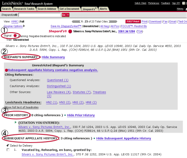This screenshot has height=158, width=187.
Task: Switch the view to KWIC
Action: pyautogui.click(x=15, y=21)
